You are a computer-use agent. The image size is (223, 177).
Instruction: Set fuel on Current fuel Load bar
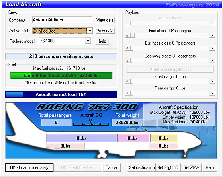point(61,76)
